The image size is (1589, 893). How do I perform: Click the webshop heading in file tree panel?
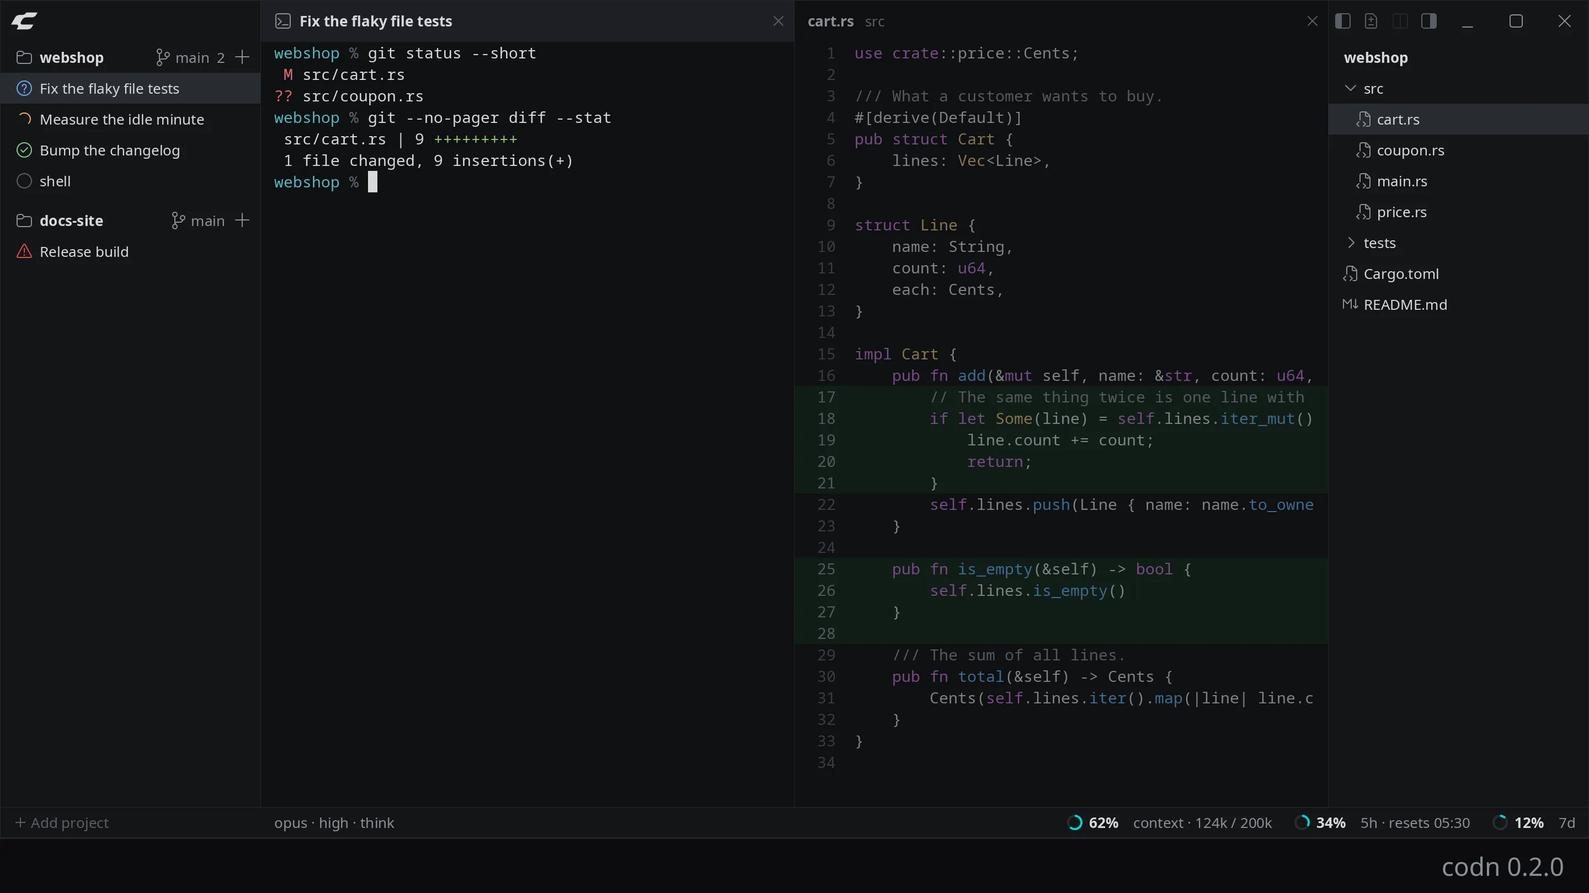point(1375,57)
